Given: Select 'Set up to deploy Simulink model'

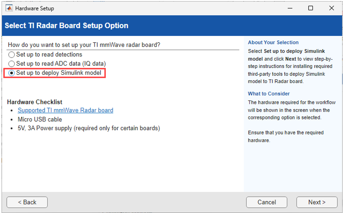Looking at the screenshot, I should pos(12,73).
